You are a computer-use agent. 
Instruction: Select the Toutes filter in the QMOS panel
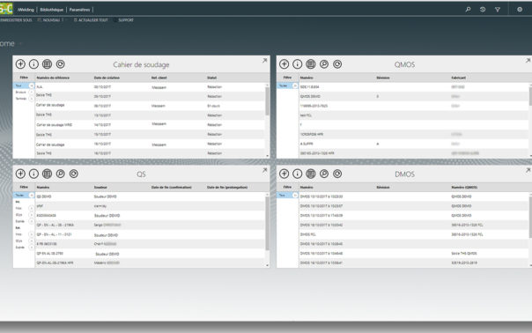[x=287, y=85]
